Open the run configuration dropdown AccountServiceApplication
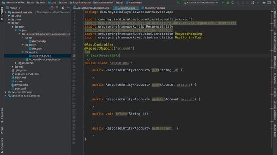277x155 pixels. 200,3
